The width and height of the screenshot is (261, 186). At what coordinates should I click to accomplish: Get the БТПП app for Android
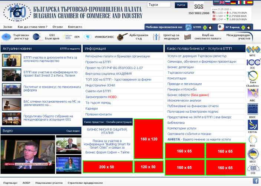205,27
